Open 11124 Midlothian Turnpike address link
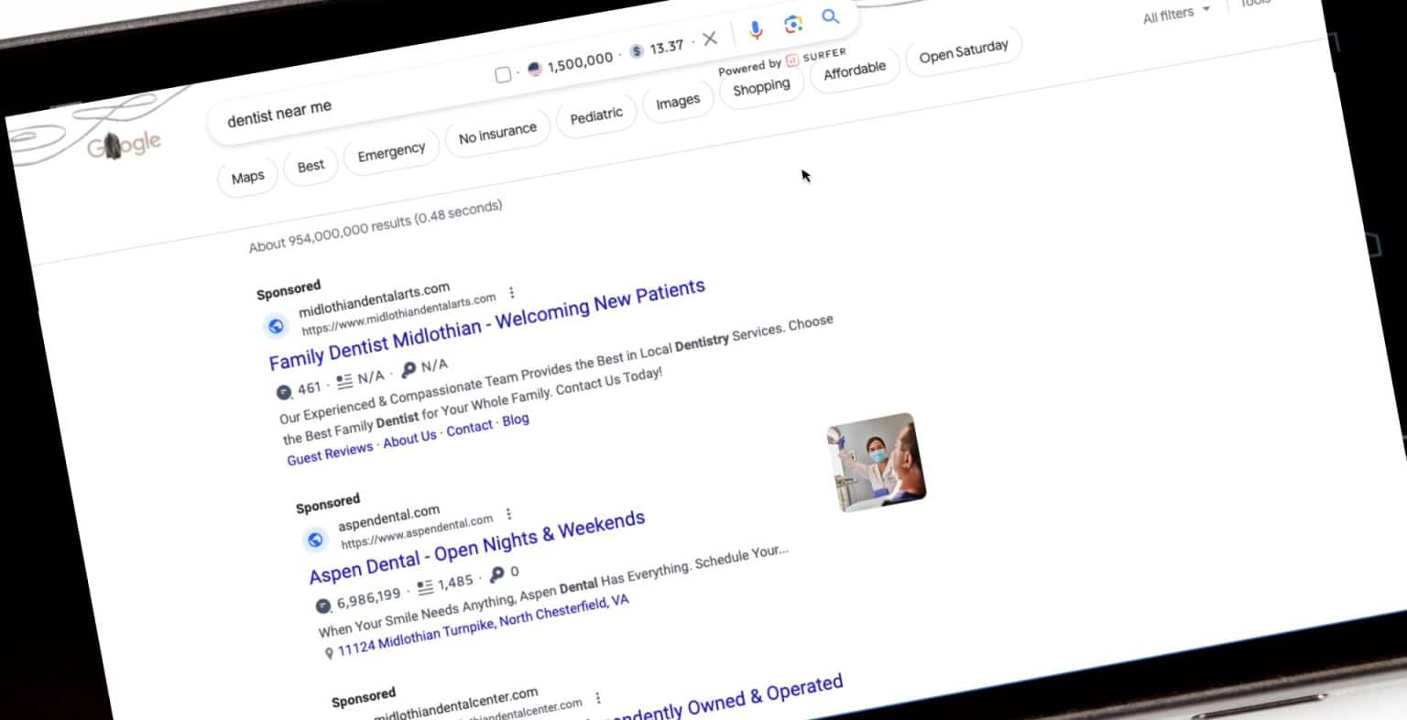The width and height of the screenshot is (1407, 720). point(484,625)
